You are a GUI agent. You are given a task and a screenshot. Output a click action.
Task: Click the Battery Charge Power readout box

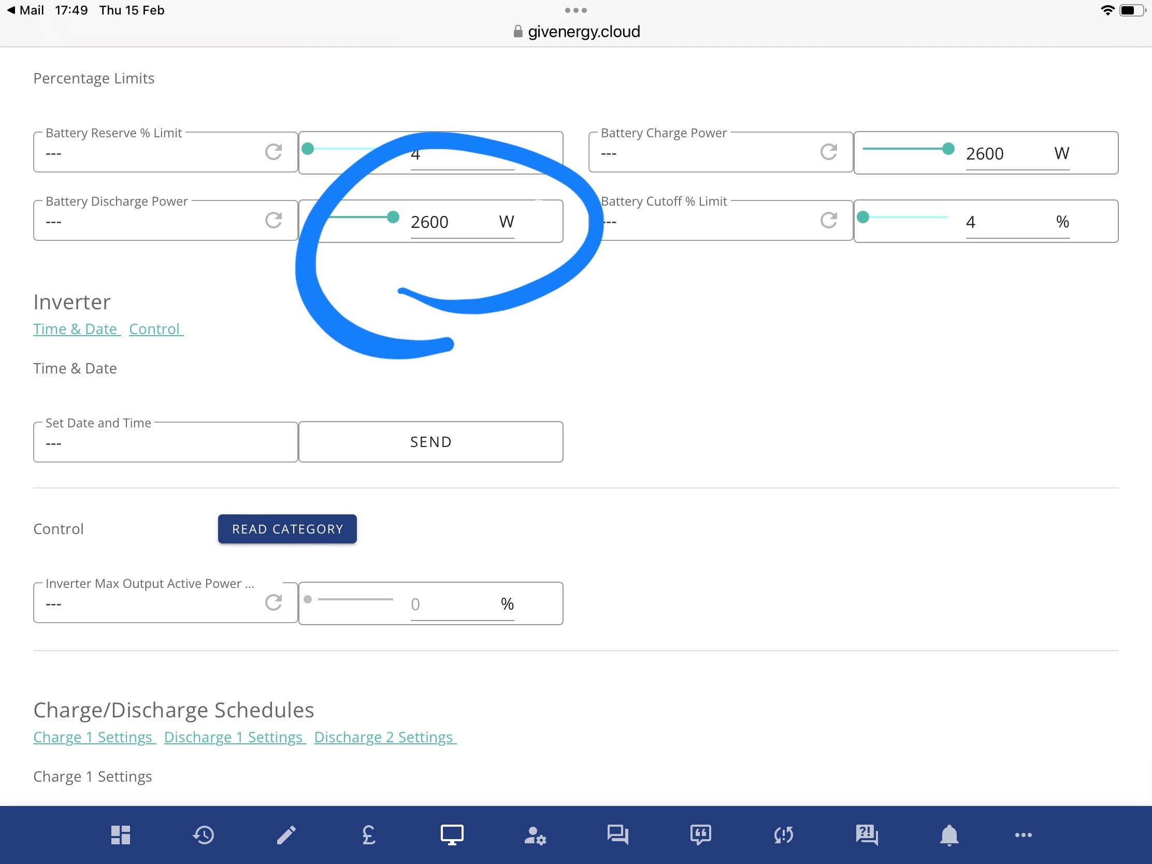point(721,152)
